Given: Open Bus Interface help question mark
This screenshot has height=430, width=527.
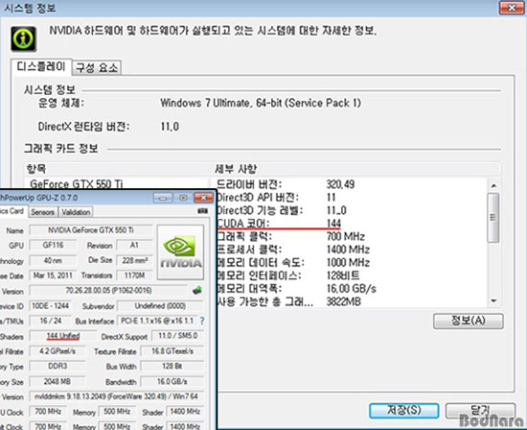Looking at the screenshot, I should pos(202,321).
